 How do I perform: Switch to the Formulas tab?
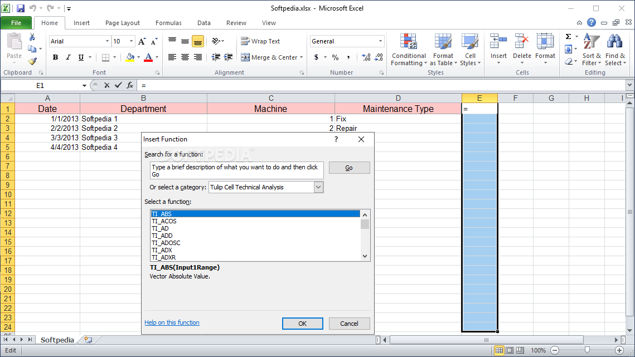168,23
